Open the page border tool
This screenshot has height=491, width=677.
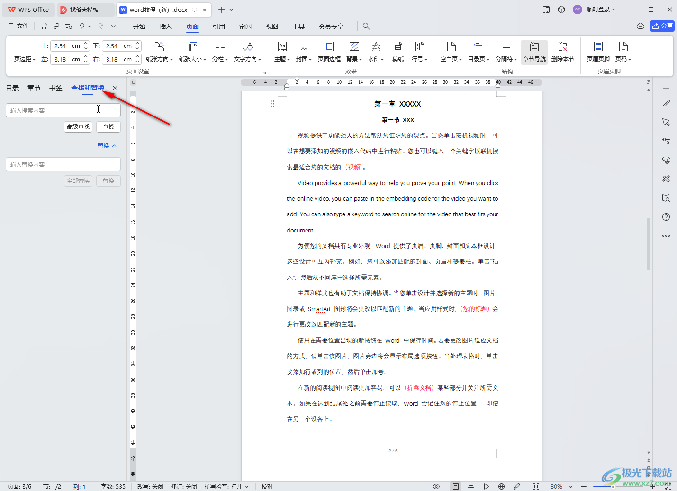(329, 46)
